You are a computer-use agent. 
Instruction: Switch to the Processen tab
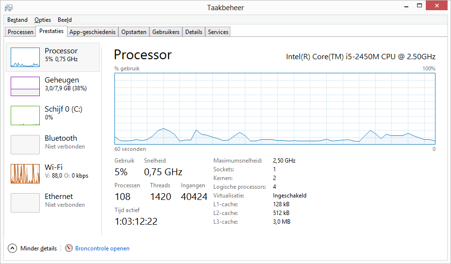(x=21, y=32)
